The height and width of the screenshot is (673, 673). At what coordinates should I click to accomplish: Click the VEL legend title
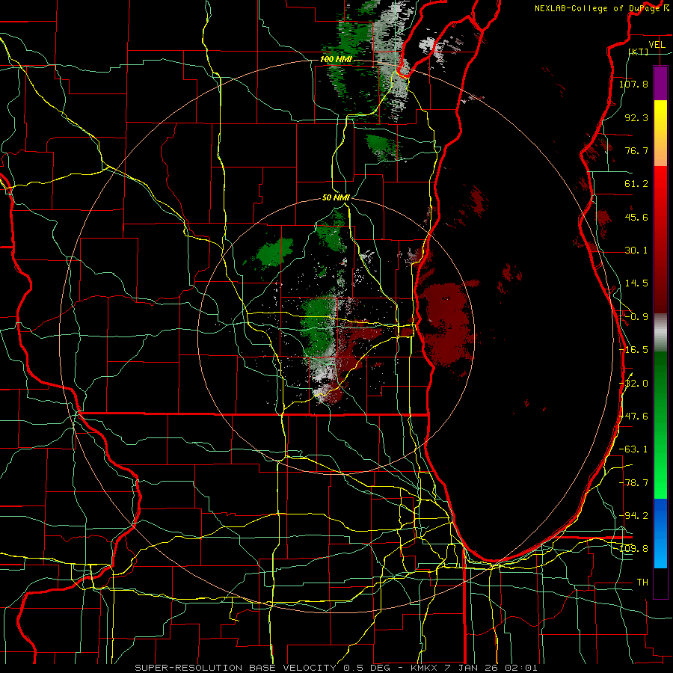coord(657,45)
